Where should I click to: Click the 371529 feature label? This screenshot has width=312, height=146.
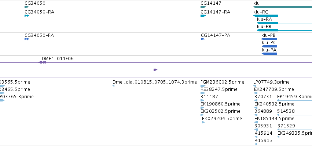click(286, 126)
